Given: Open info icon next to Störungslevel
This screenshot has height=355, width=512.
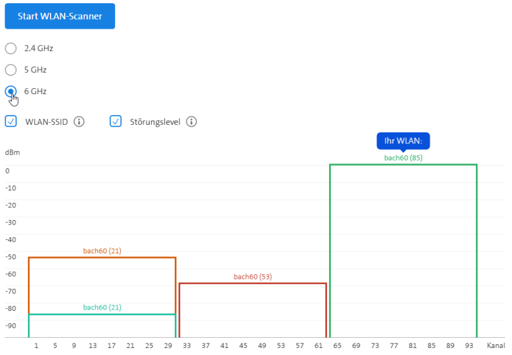Looking at the screenshot, I should click(x=191, y=121).
